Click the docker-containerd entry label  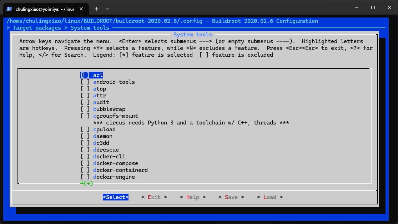[x=120, y=170]
